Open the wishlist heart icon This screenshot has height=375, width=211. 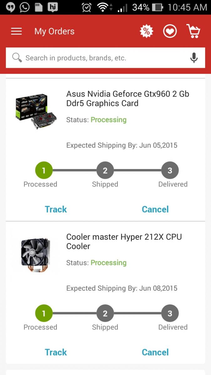(170, 31)
